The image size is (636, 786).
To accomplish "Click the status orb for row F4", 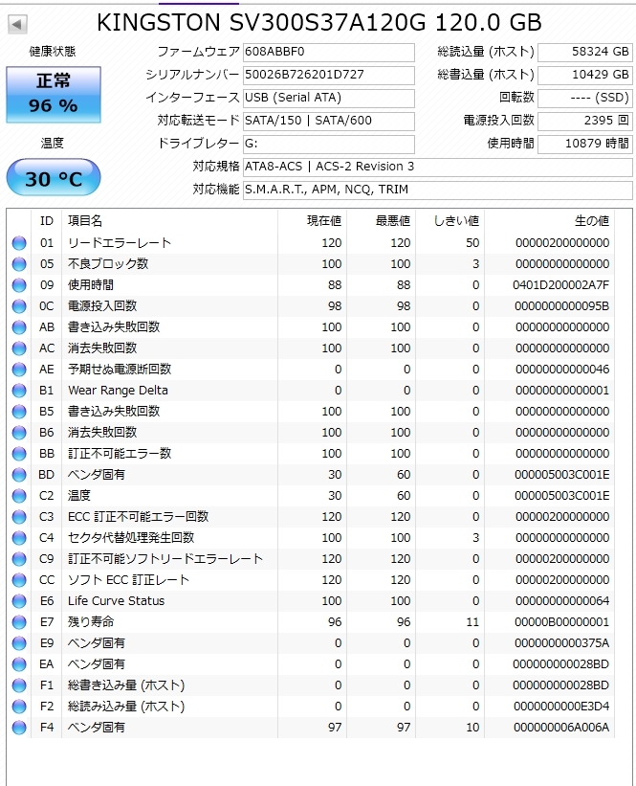I will tap(19, 728).
